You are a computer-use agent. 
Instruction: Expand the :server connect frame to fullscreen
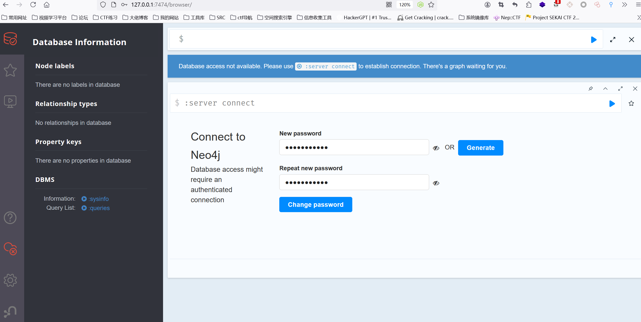[x=620, y=89]
